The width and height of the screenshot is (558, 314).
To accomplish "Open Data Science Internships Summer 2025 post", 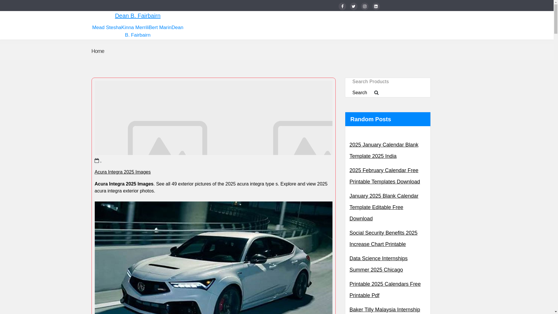I will (x=378, y=264).
